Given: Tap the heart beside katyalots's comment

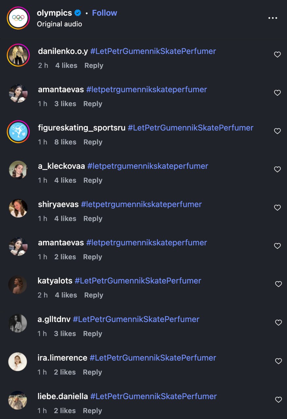Looking at the screenshot, I should tap(278, 284).
